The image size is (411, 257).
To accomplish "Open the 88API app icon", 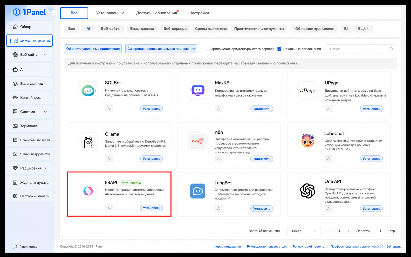I will tap(88, 191).
